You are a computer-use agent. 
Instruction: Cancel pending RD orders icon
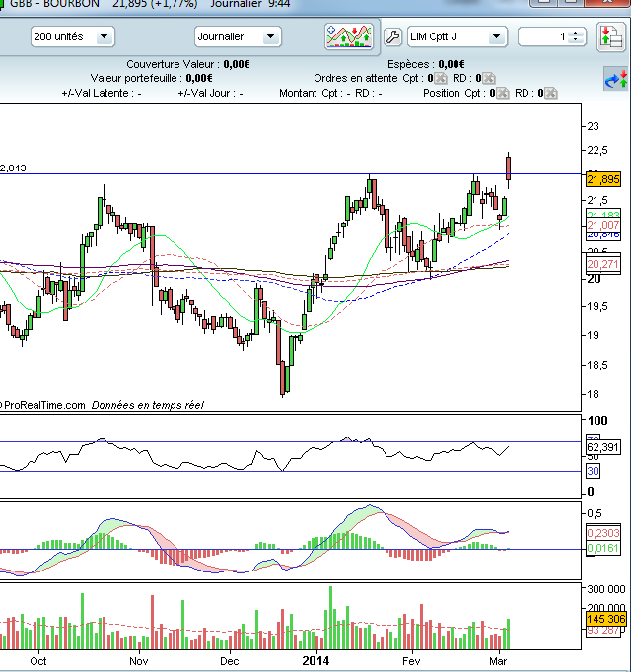tap(489, 79)
